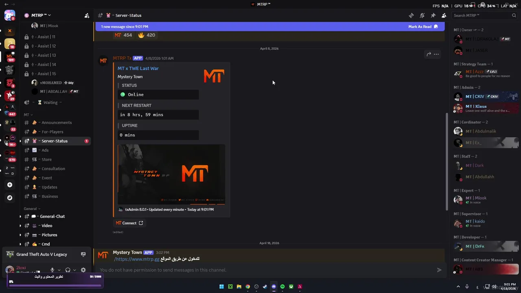The image size is (521, 293).
Task: Open the Store channel
Action: click(x=57, y=160)
